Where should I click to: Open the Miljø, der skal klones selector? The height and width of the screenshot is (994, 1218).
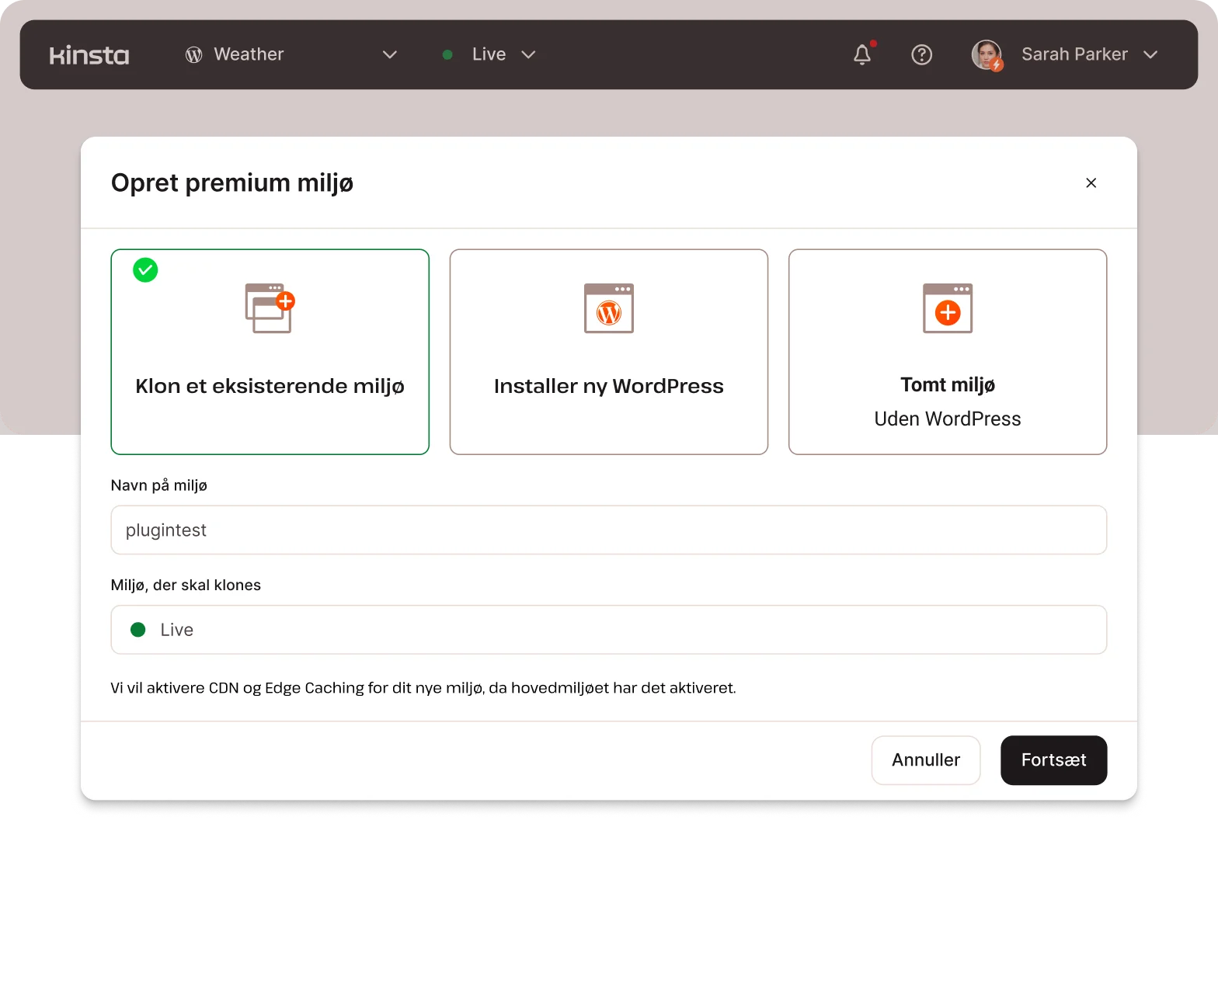(x=608, y=630)
